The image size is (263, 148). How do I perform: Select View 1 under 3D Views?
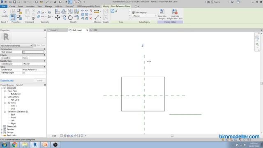[14, 106]
